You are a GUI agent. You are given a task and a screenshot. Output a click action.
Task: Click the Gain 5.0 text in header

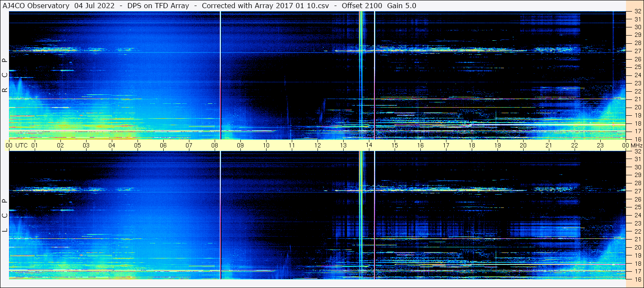tap(401, 6)
